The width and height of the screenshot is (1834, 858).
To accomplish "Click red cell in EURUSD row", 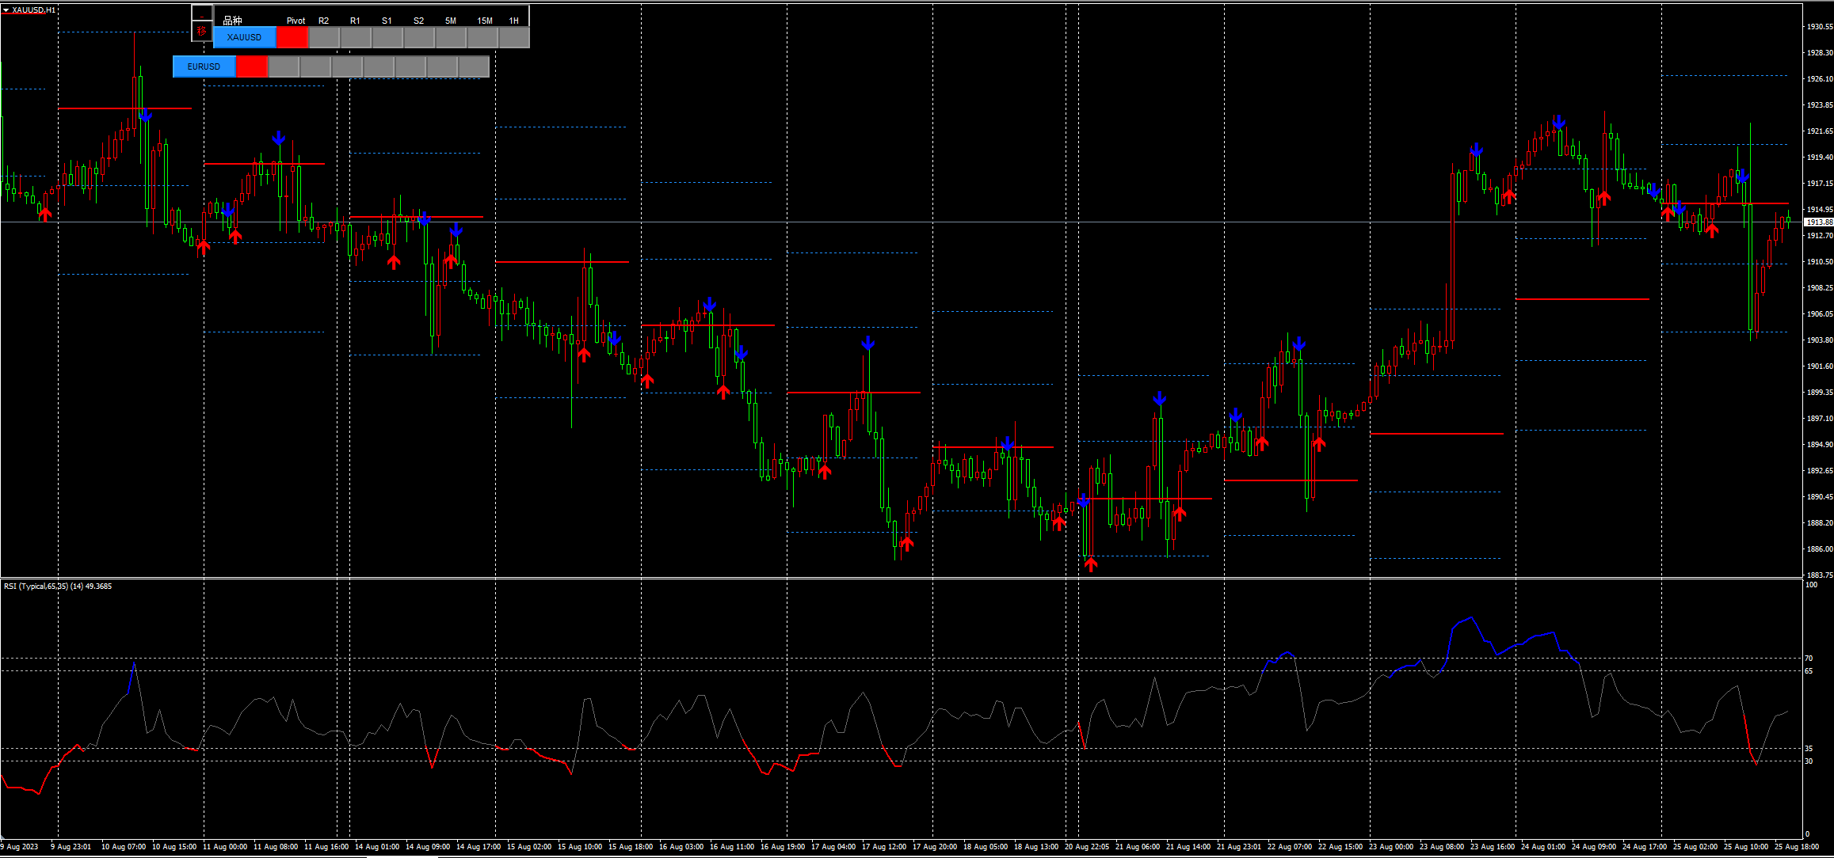I will tap(252, 66).
